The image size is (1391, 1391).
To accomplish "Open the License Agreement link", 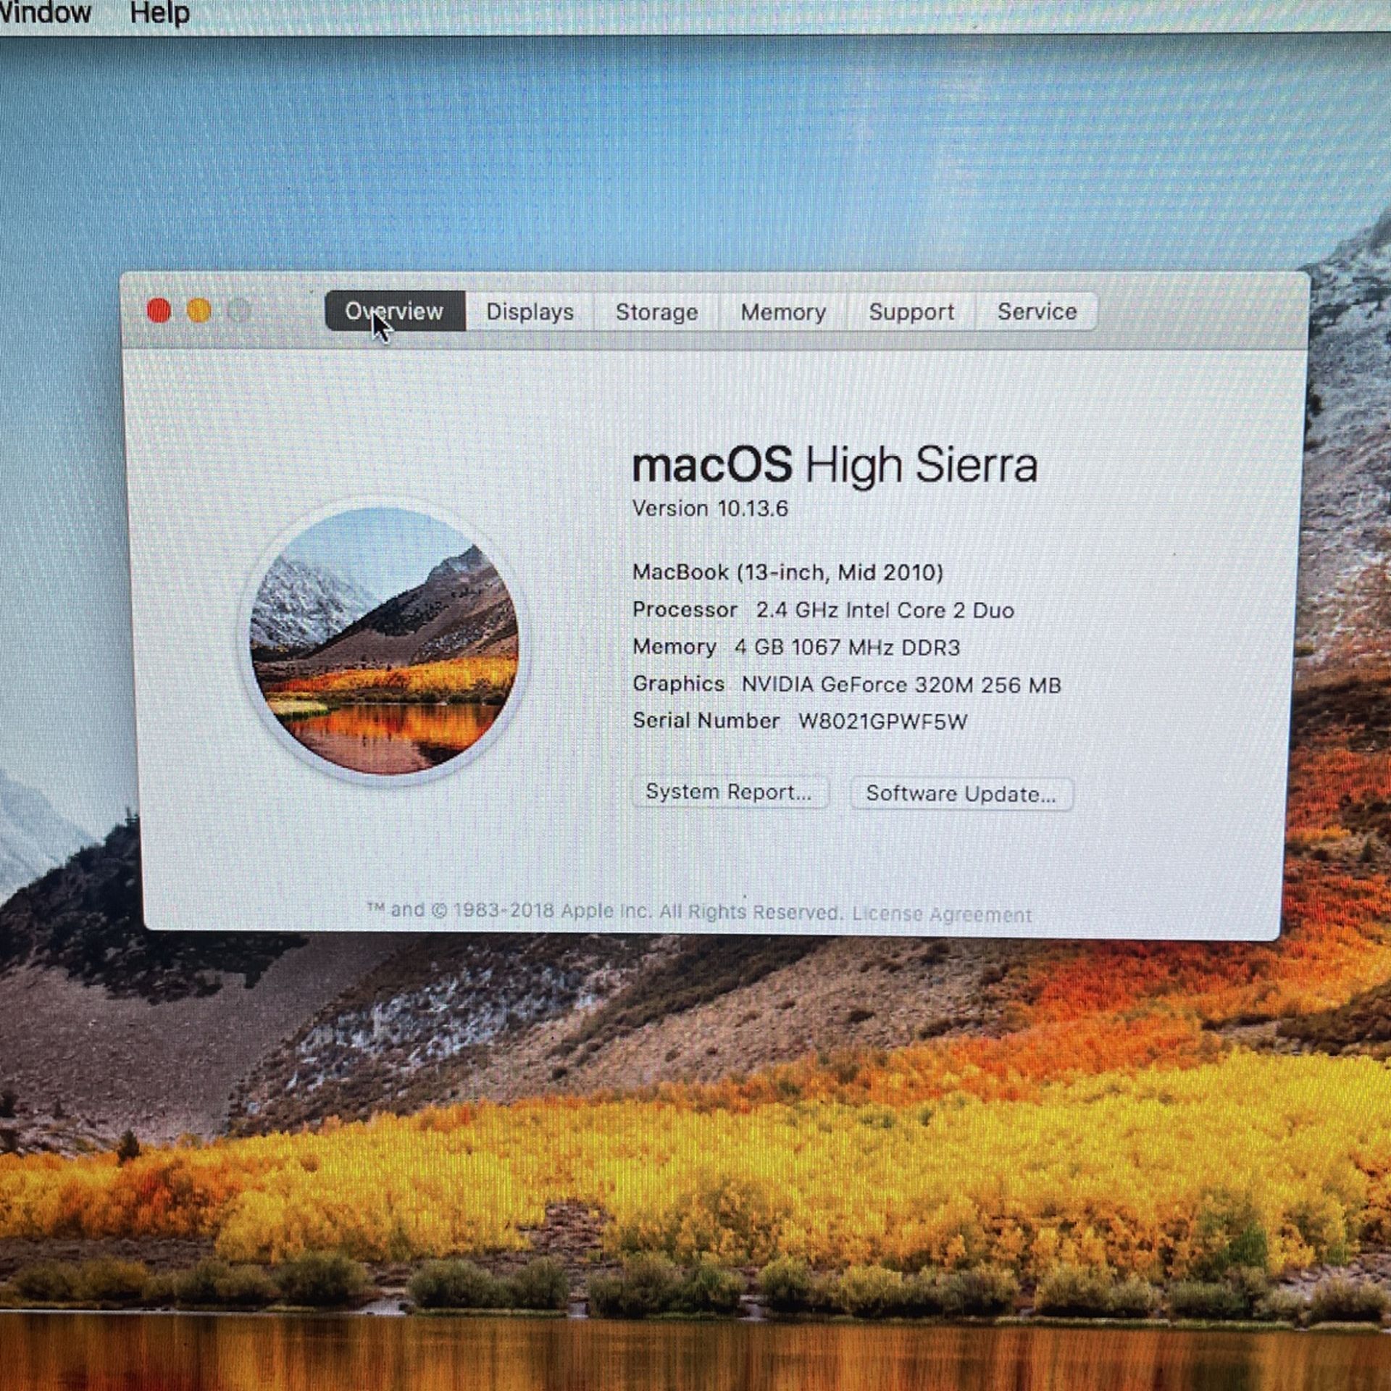I will pyautogui.click(x=942, y=914).
